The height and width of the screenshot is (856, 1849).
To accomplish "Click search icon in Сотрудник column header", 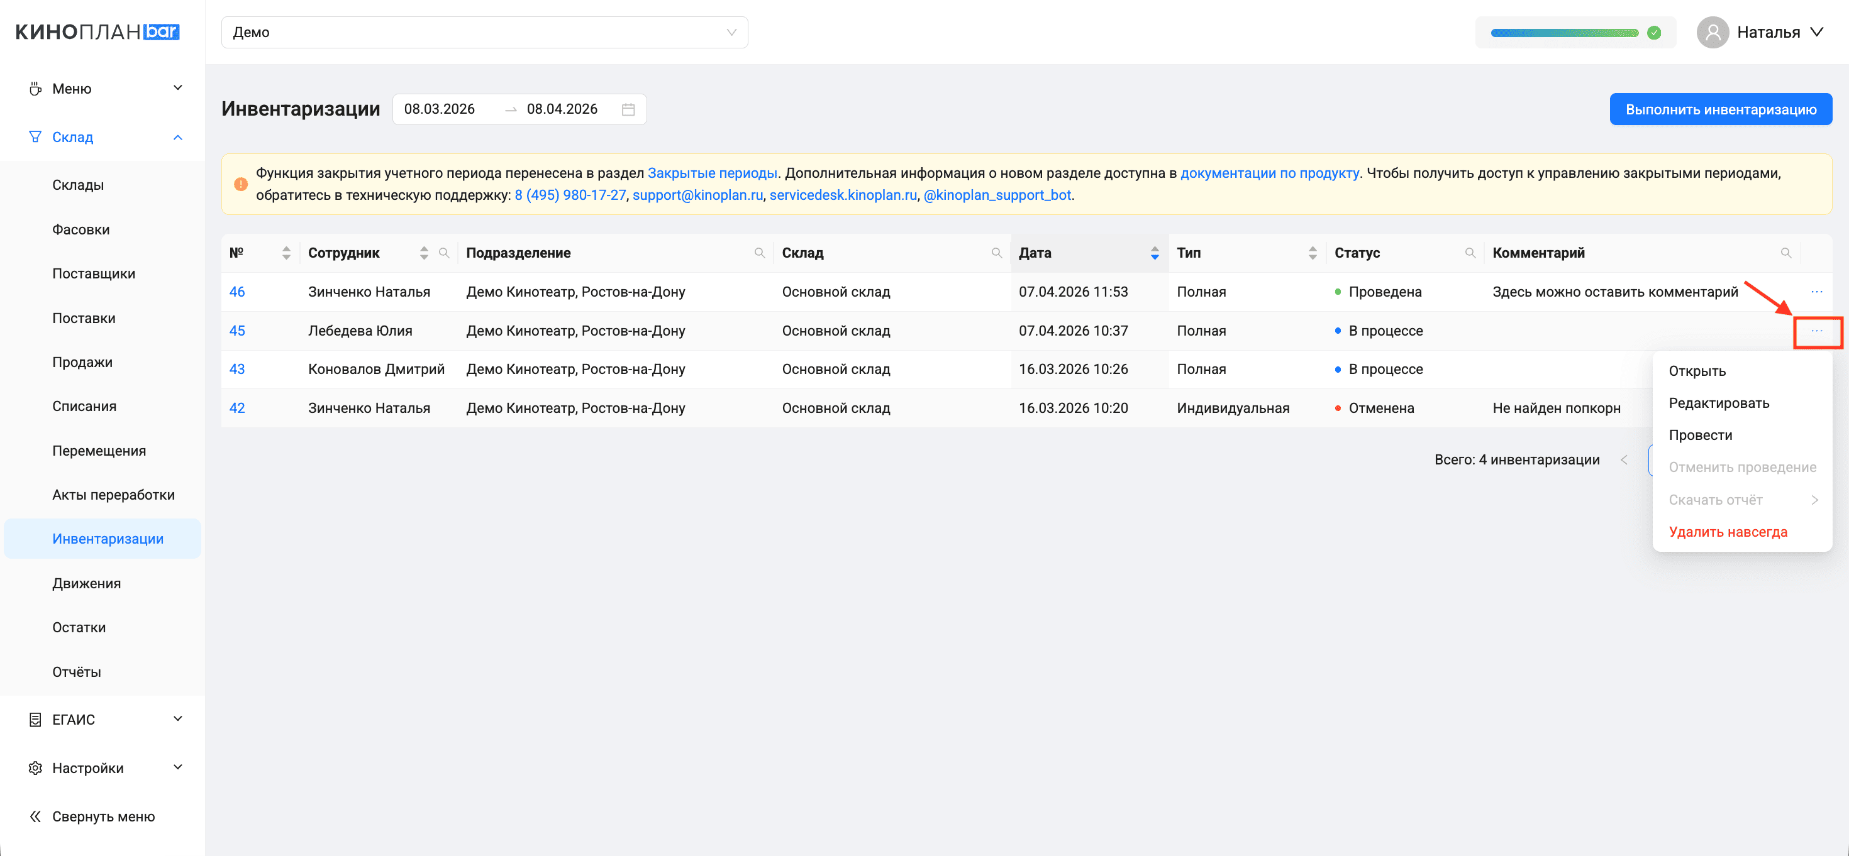I will click(x=443, y=253).
